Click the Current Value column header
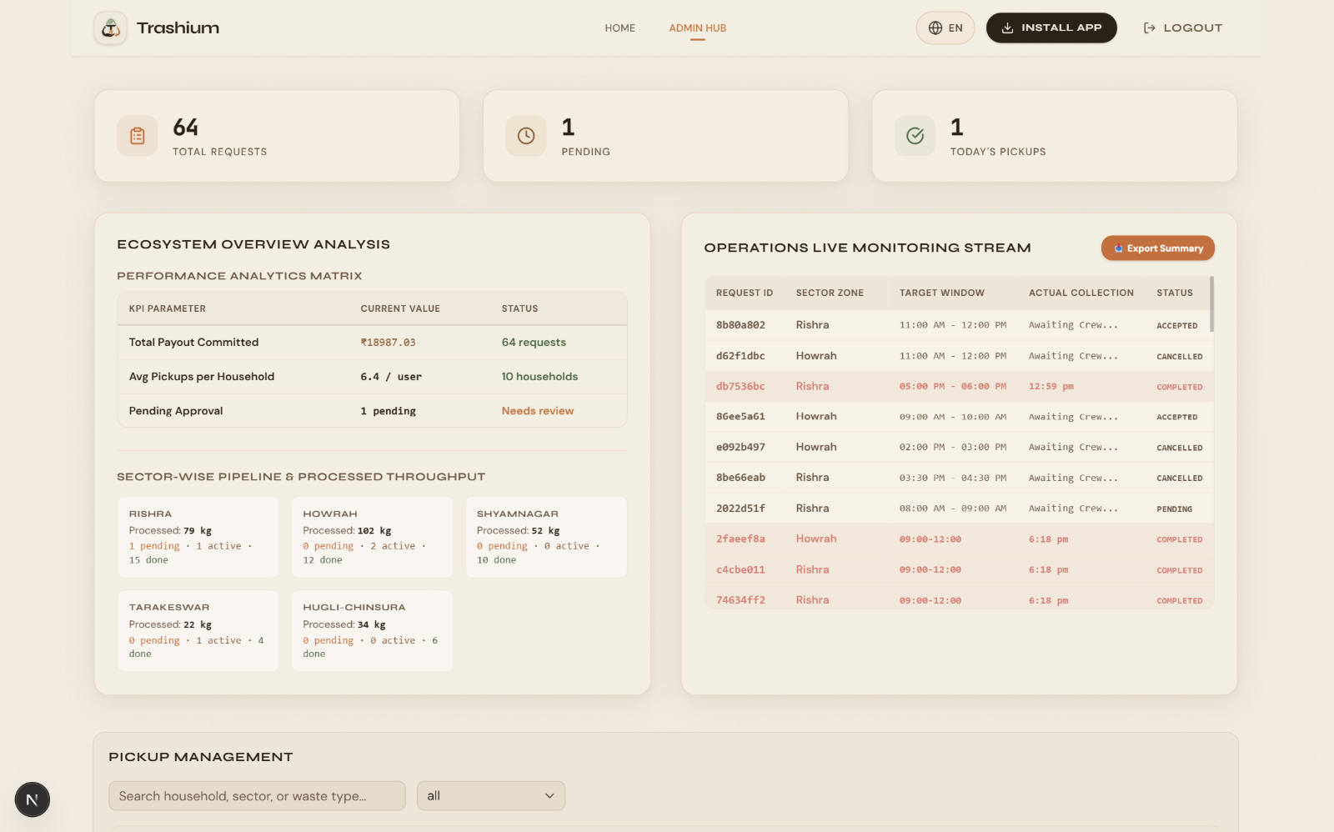The width and height of the screenshot is (1334, 832). (x=400, y=309)
